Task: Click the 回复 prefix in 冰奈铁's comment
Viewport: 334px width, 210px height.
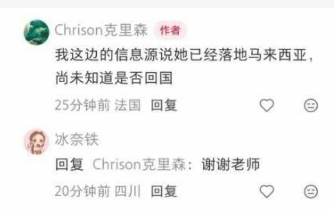Action: [69, 164]
